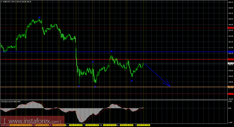Open the www.instaforex.com watermark link
This screenshot has height=127, width=234.
pos(32,121)
